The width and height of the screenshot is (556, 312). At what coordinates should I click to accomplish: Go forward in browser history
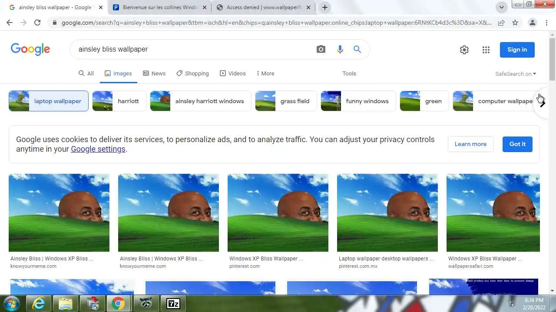[x=23, y=23]
